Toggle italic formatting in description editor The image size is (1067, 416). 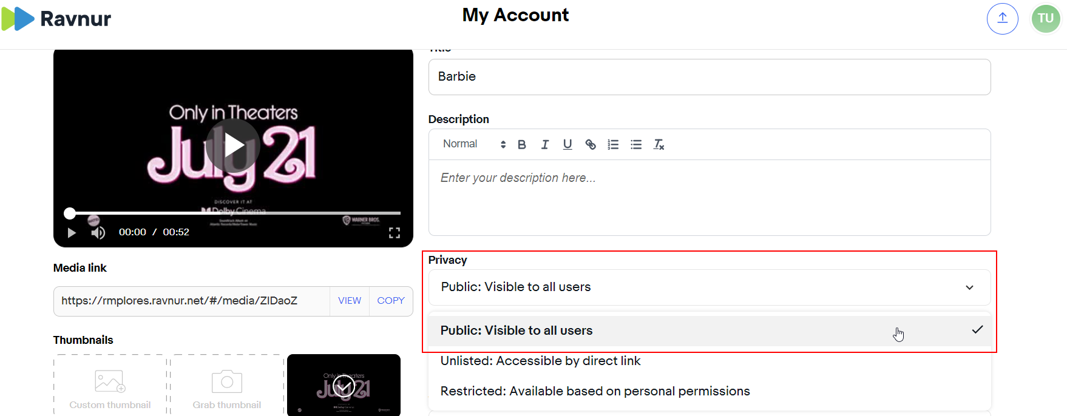[544, 144]
